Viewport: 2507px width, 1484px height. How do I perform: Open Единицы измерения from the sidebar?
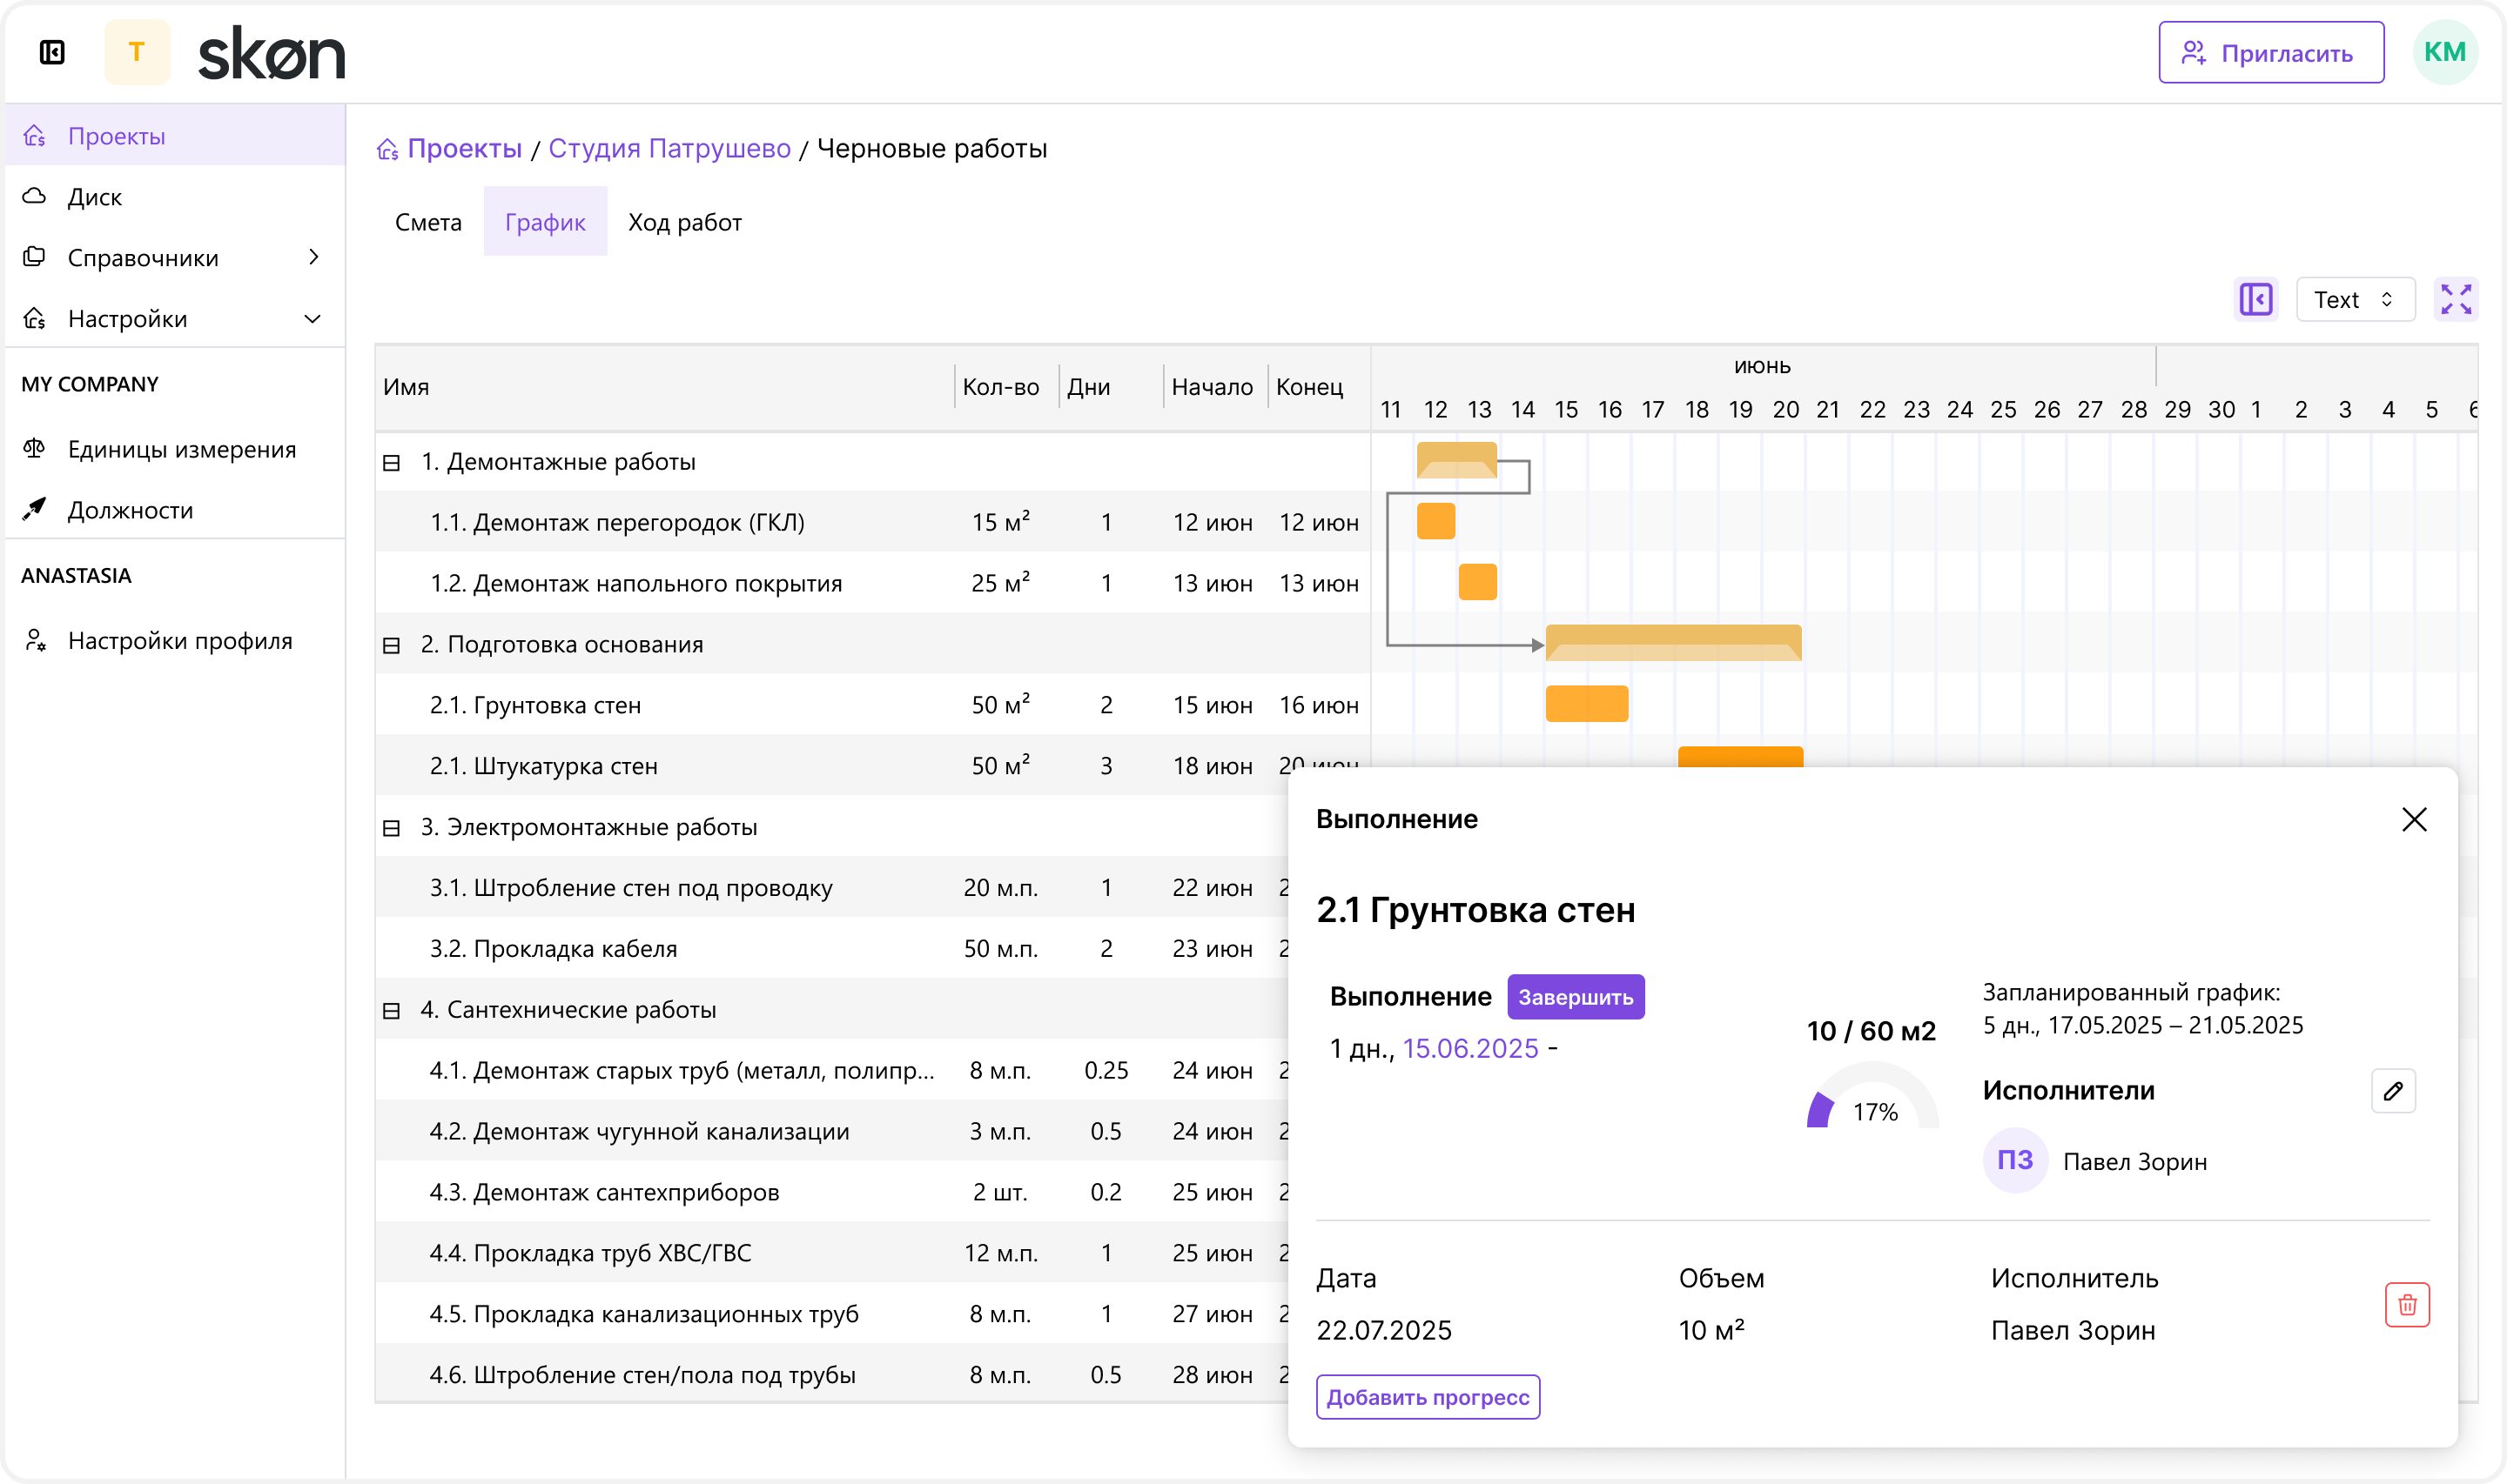181,449
